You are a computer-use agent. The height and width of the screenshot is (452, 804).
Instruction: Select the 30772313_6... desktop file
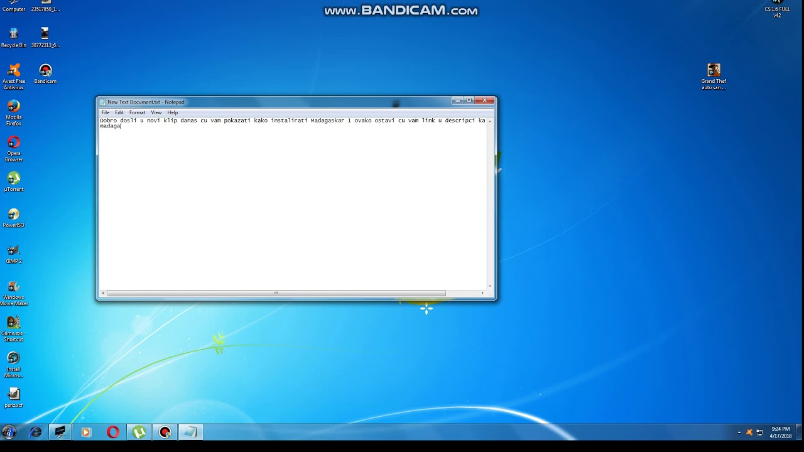(45, 38)
